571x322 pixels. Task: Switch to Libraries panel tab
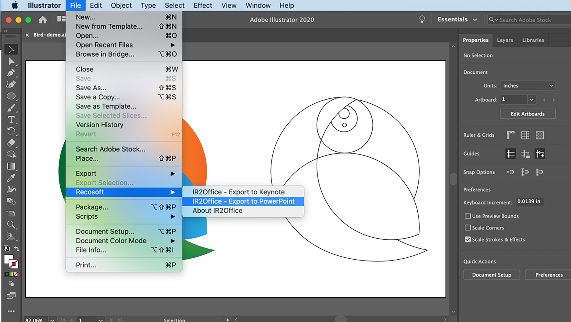coord(533,40)
